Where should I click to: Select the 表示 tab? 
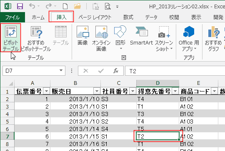click(196, 17)
